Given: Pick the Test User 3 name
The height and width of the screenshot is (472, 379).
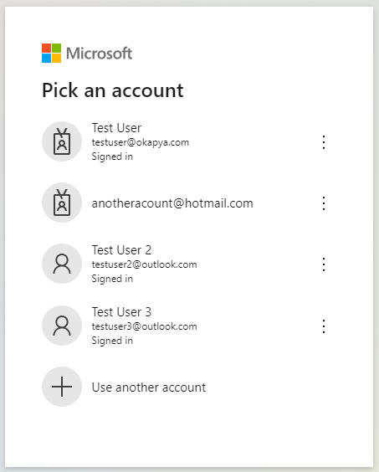Looking at the screenshot, I should point(121,312).
